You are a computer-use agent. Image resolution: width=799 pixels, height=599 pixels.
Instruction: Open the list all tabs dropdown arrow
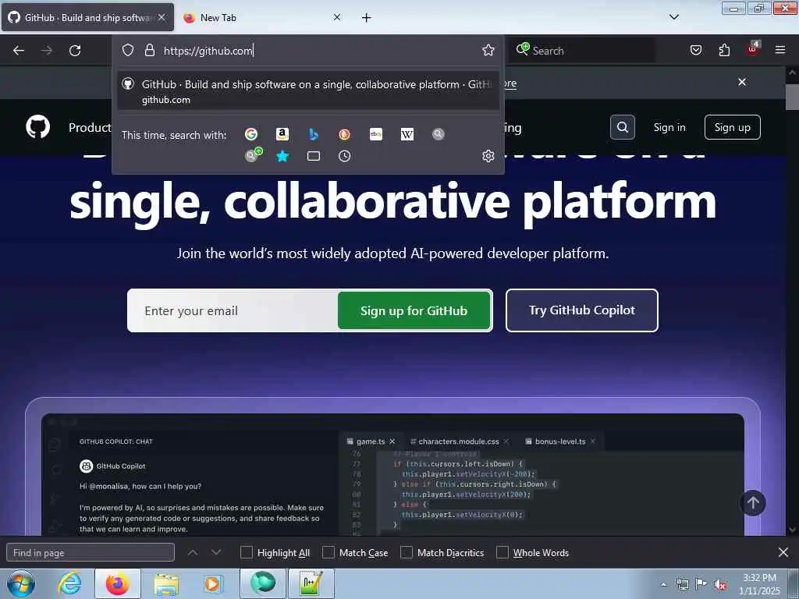[674, 17]
